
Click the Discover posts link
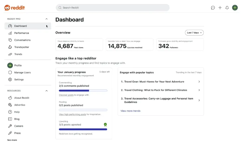click(66, 95)
